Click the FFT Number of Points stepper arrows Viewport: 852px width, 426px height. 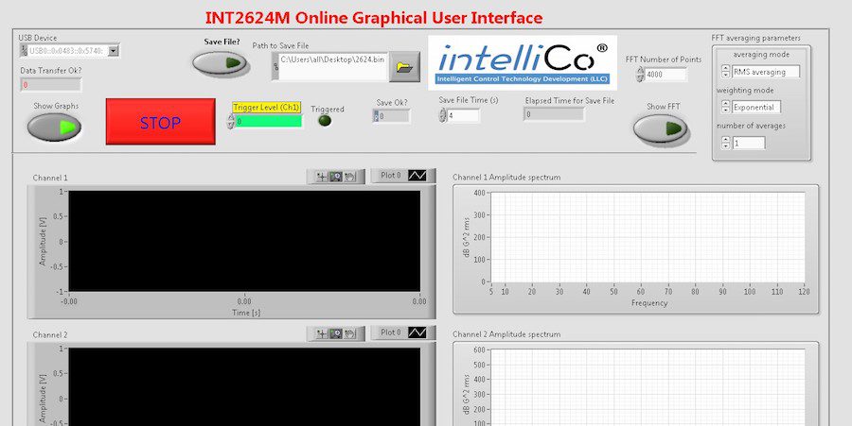(640, 75)
